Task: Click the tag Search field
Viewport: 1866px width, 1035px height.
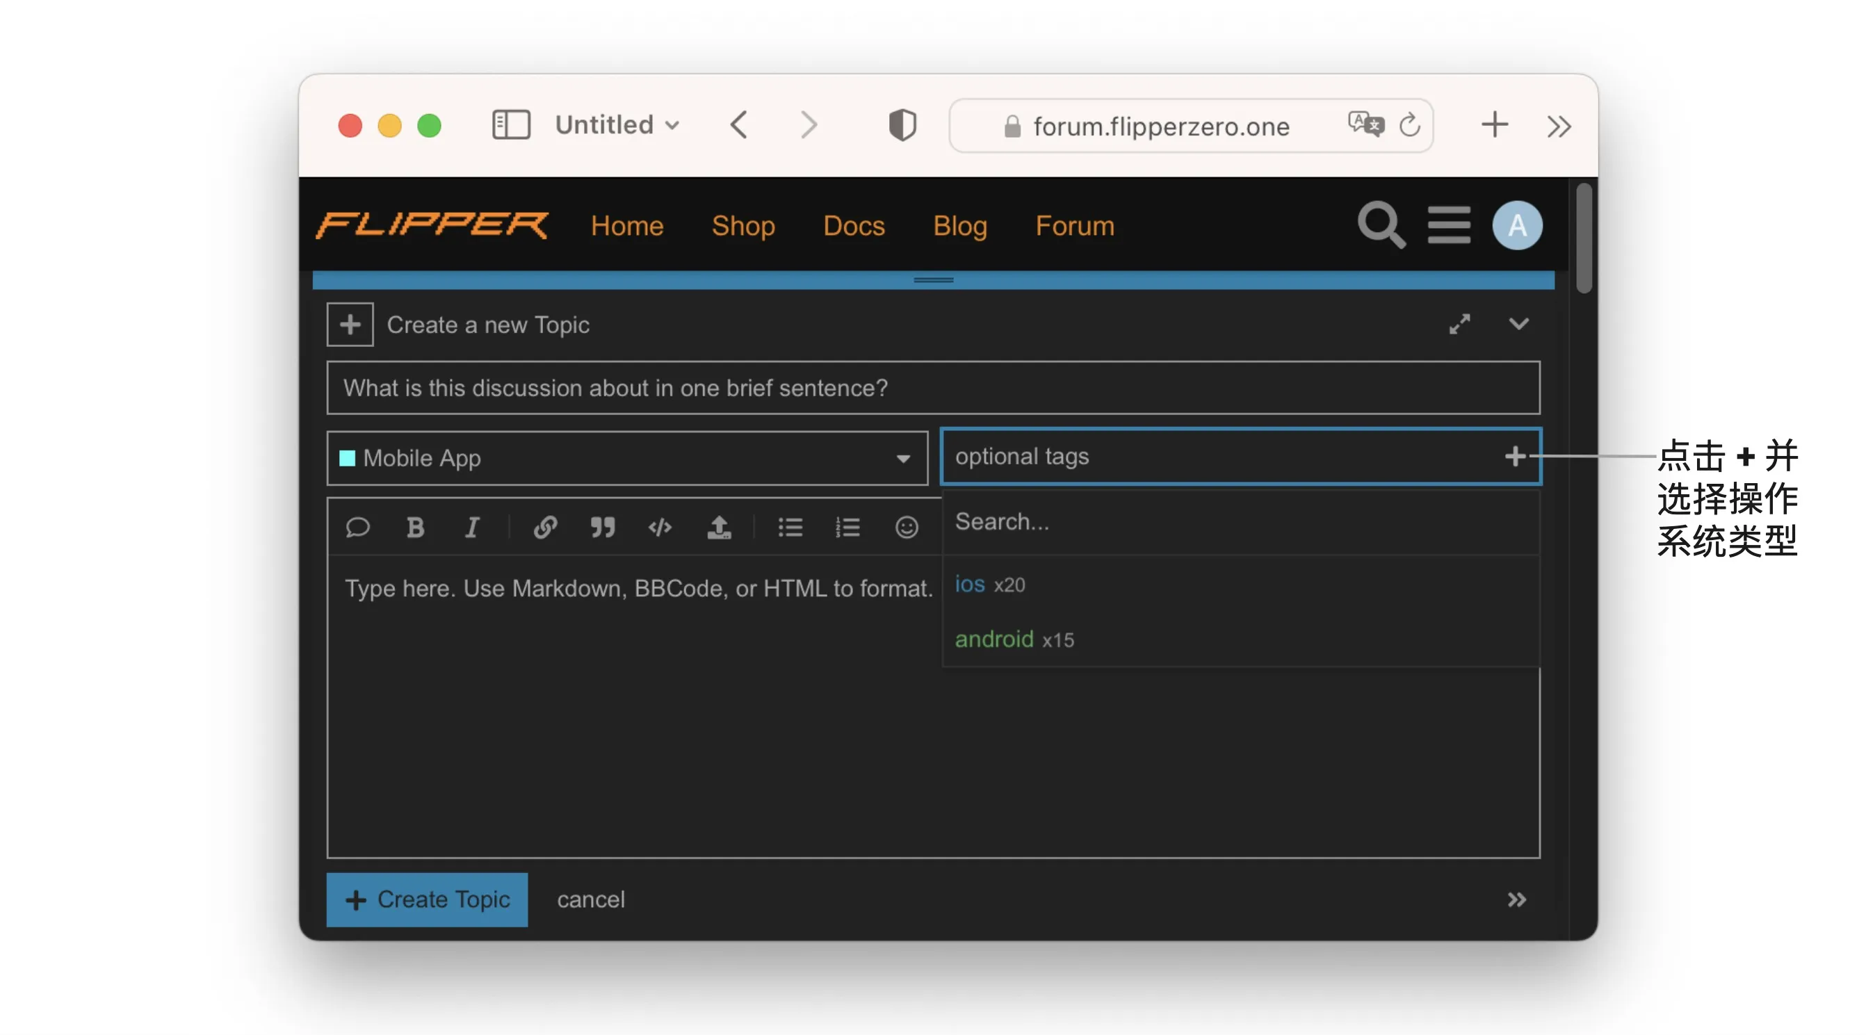Action: coord(1240,521)
